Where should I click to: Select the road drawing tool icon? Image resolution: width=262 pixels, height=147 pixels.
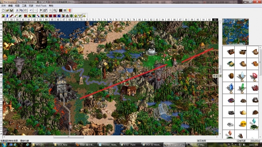click(x=11, y=16)
